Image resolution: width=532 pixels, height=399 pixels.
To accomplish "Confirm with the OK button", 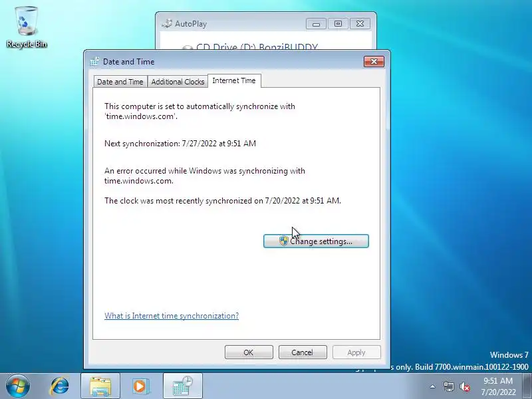I will click(249, 352).
